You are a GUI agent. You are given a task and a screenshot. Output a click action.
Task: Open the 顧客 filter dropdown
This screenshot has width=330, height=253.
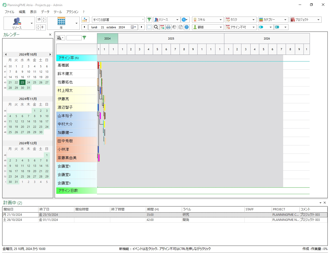[208, 27]
